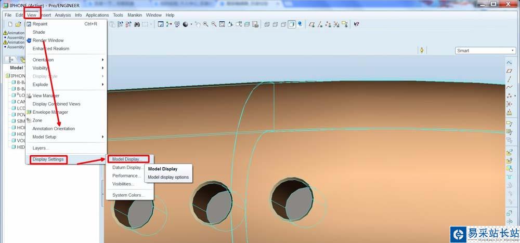Select the datum plane tool in right toolbar
This screenshot has height=243, width=520.
509,71
